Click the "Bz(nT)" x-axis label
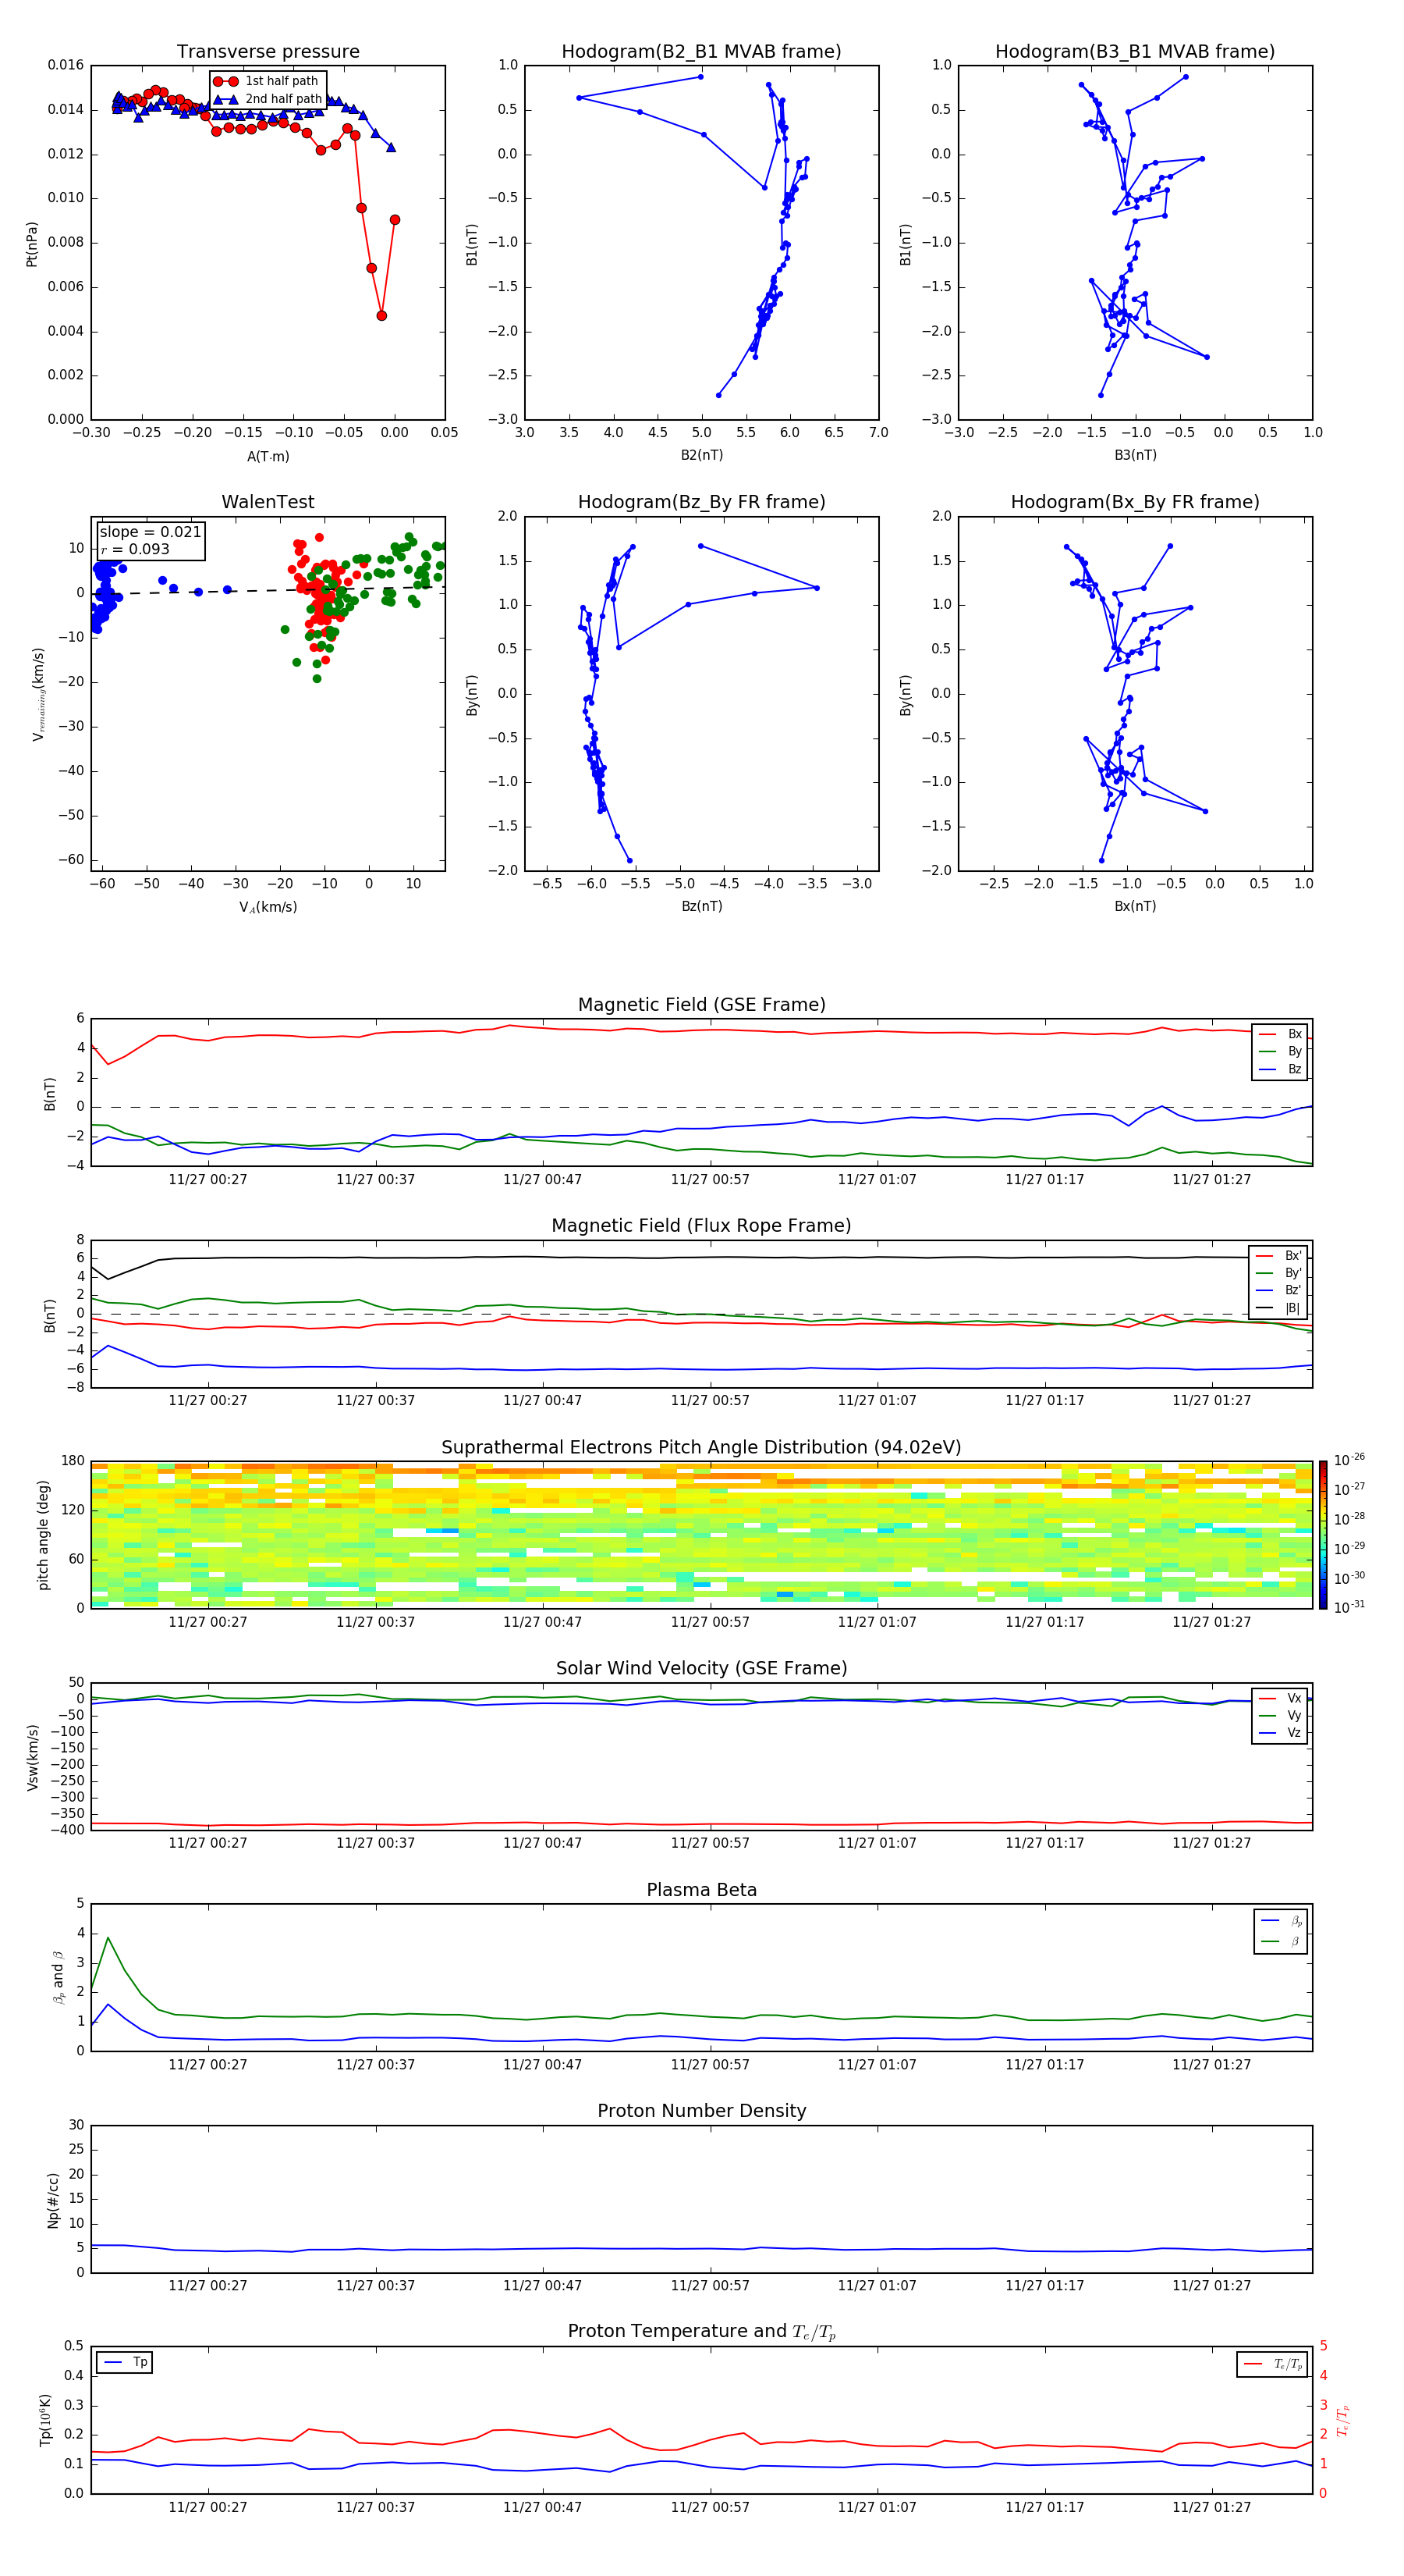1404x2576 pixels. click(701, 906)
